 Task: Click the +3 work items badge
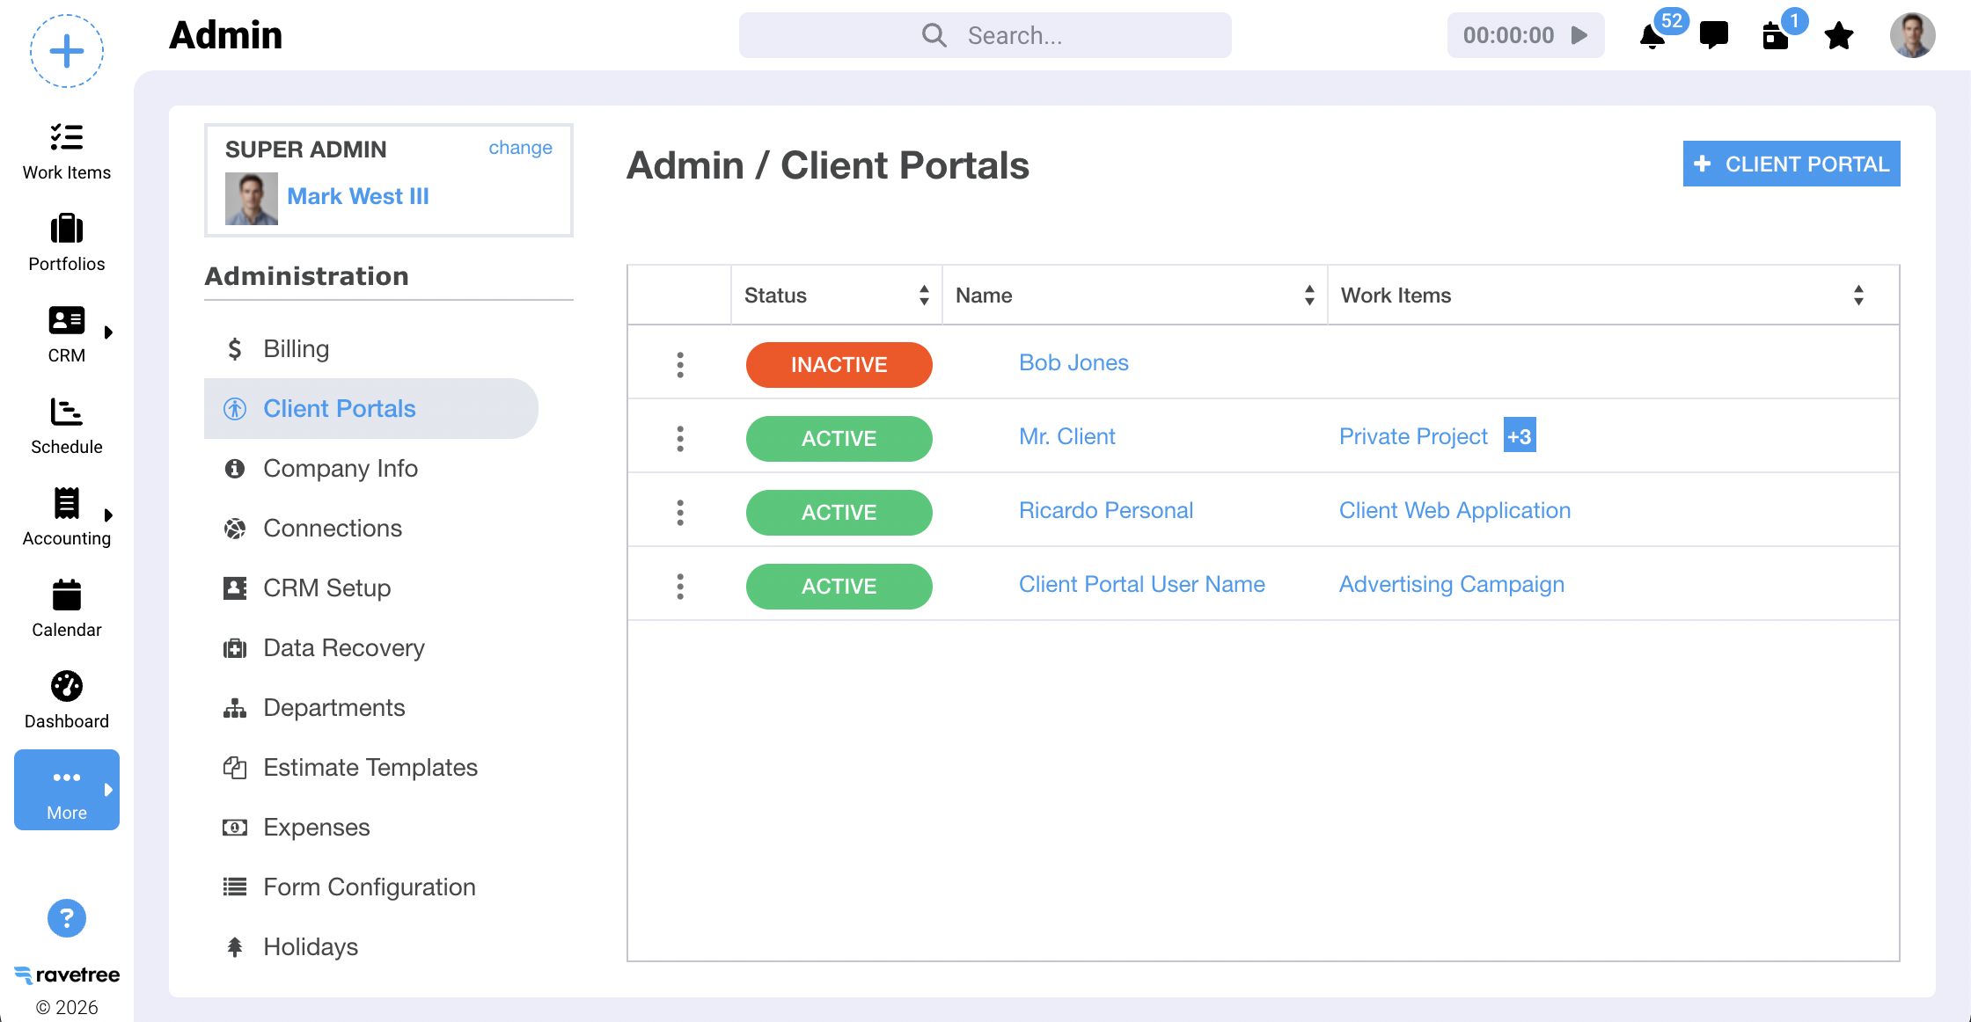(1519, 436)
